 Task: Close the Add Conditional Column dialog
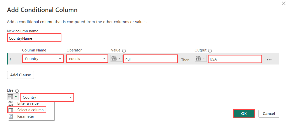click(x=284, y=4)
